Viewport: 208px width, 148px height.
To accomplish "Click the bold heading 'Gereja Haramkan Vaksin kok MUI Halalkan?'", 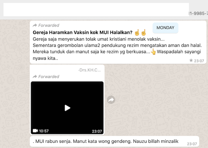I will (x=83, y=32).
